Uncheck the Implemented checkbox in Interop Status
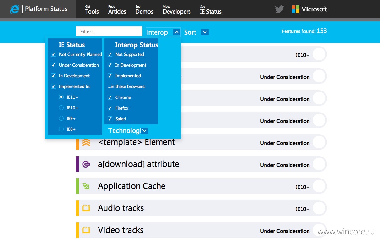Viewport: 380px width, 242px height. (110, 76)
